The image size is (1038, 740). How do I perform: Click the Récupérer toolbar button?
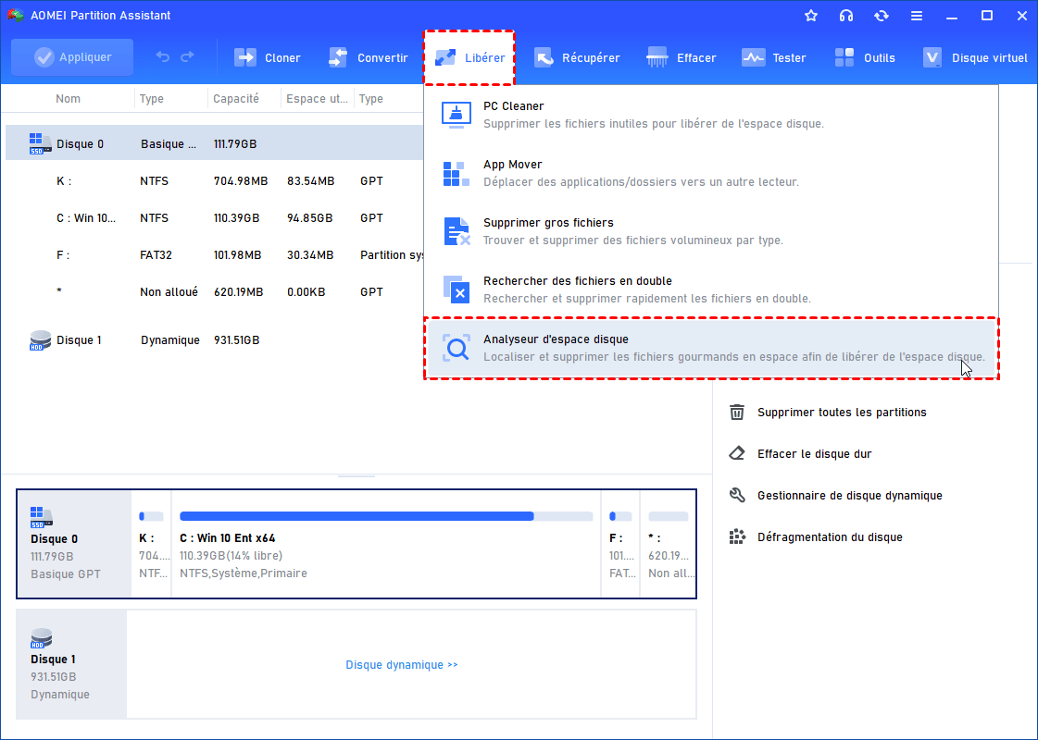tap(577, 57)
